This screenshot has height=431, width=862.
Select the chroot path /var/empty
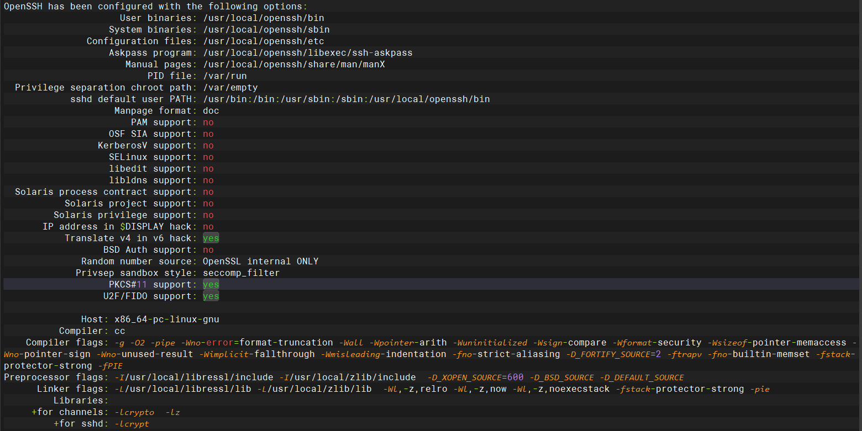tap(230, 88)
